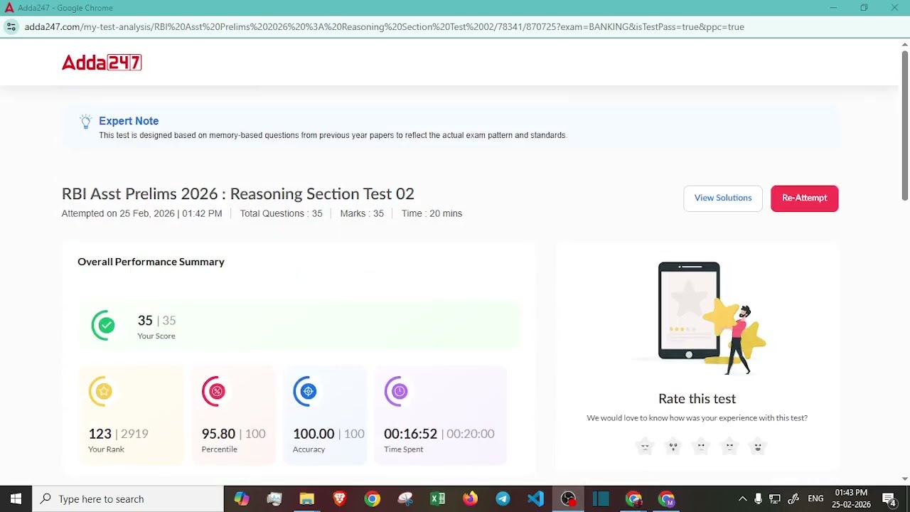Screen dimensions: 910x512
Task: Open the taskbar clock and date
Action: [852, 499]
